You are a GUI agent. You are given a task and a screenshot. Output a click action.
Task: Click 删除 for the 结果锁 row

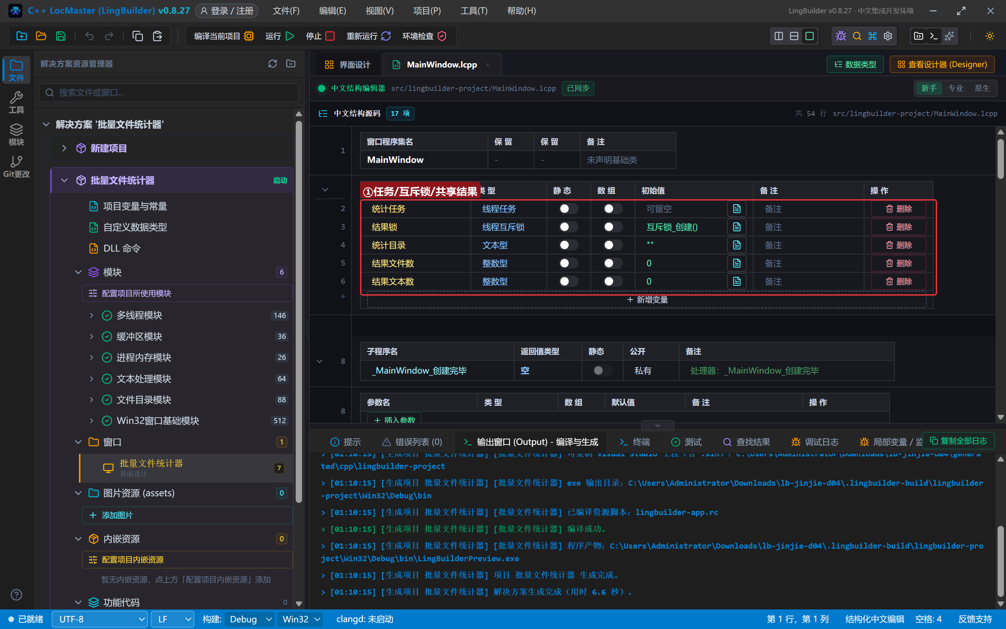coord(899,227)
